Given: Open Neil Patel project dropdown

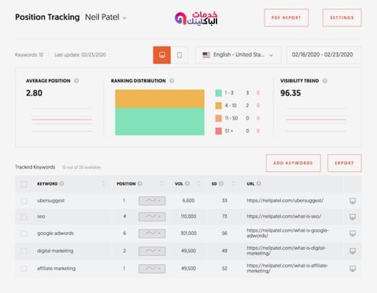Looking at the screenshot, I should point(106,17).
